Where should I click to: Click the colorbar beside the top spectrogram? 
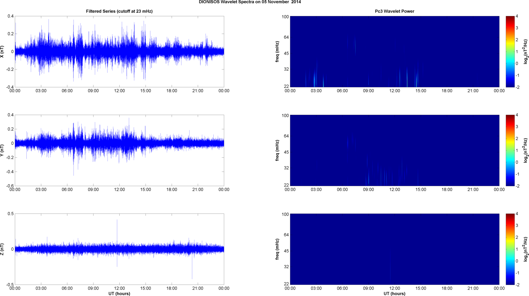[510, 52]
